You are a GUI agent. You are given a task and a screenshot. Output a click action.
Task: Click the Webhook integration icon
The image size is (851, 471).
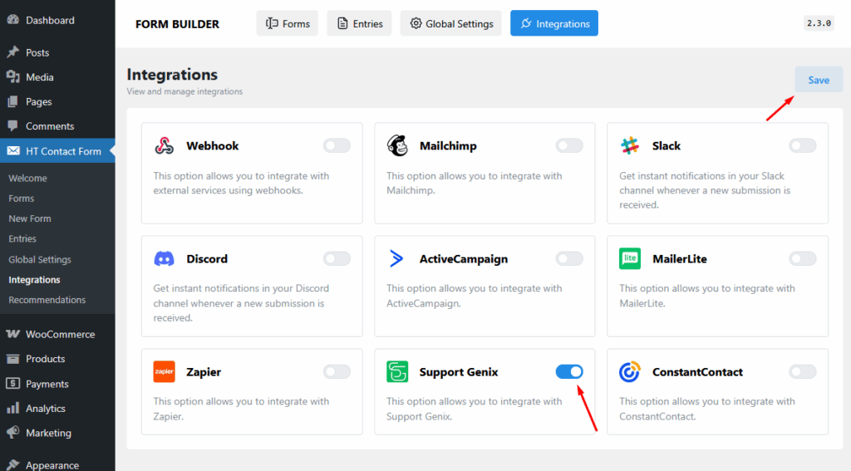pyautogui.click(x=165, y=146)
